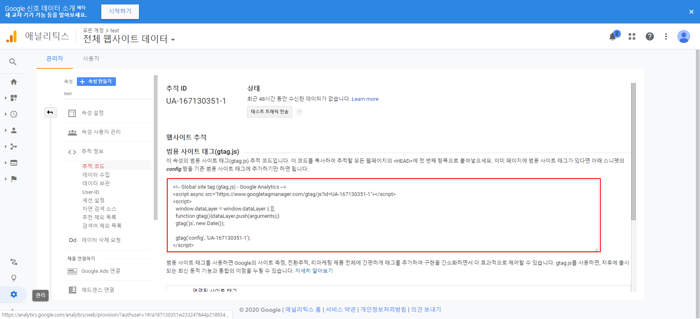Expand the Conversions section arrow

tap(6, 179)
